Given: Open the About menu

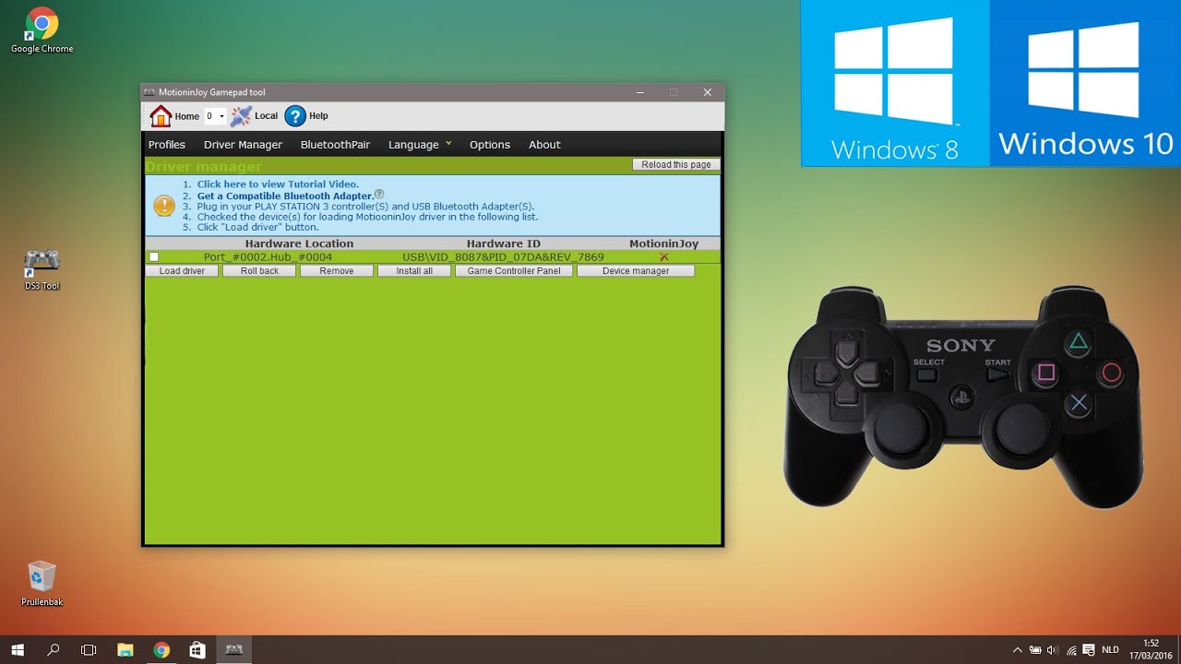Looking at the screenshot, I should coord(544,145).
